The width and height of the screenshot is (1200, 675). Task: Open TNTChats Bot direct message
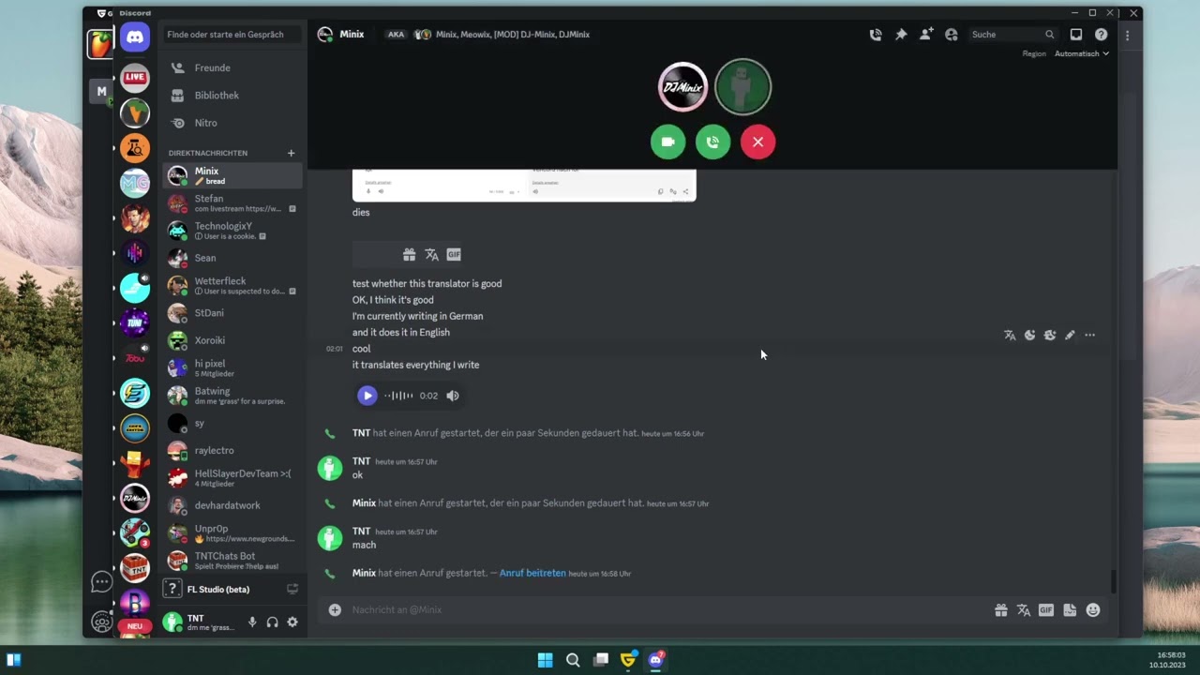click(232, 560)
